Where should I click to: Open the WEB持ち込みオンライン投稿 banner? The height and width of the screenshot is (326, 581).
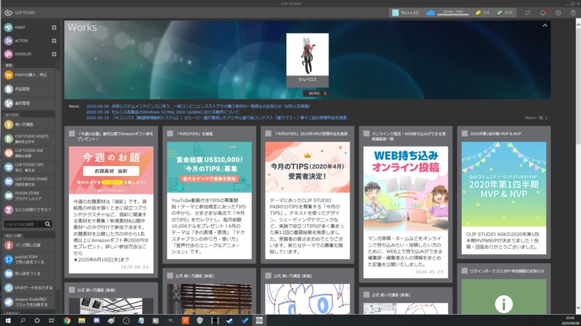(x=406, y=189)
